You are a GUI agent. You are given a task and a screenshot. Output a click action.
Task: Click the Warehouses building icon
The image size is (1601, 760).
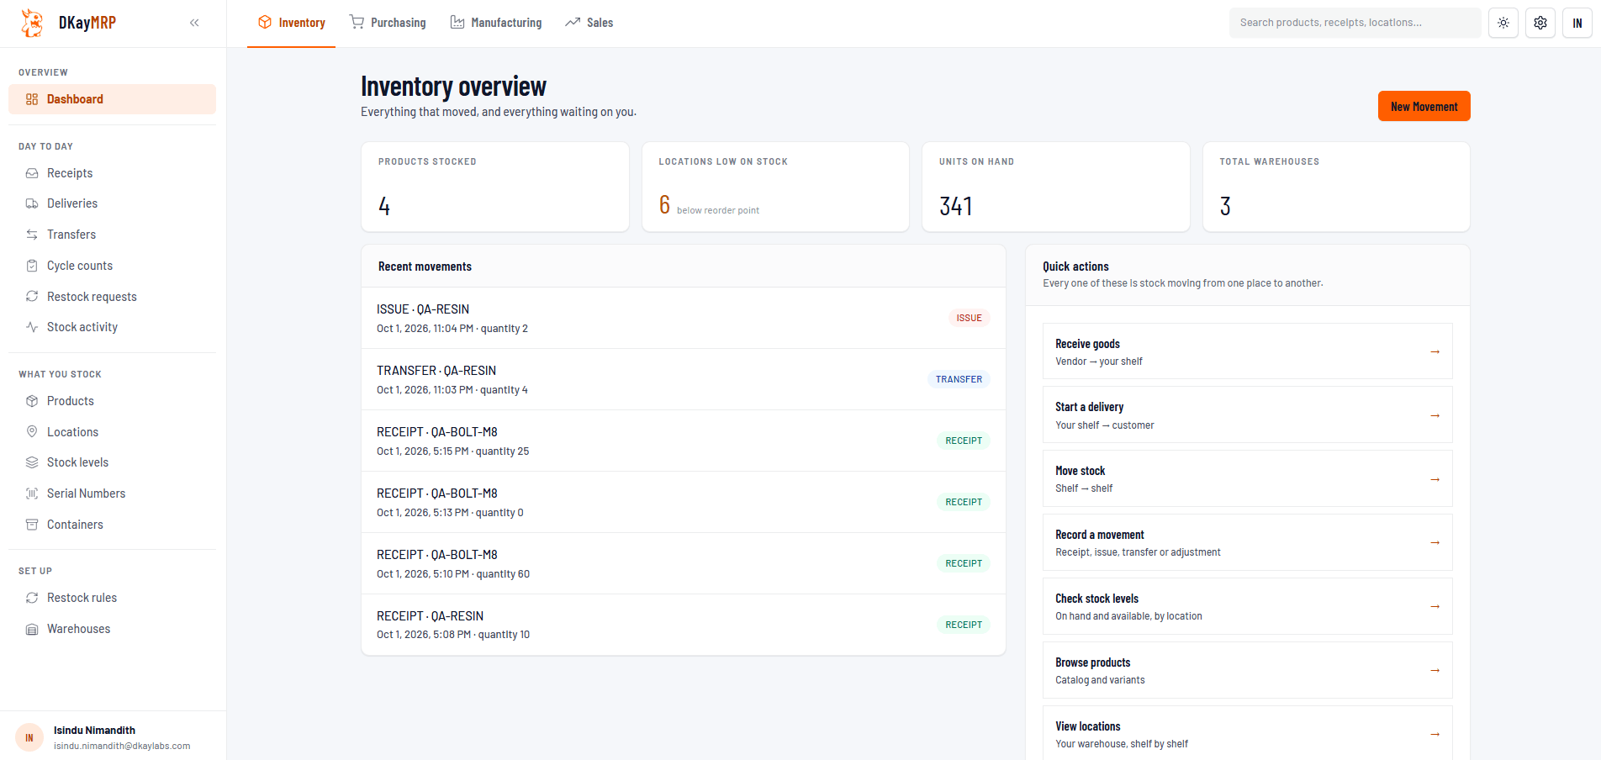32,629
